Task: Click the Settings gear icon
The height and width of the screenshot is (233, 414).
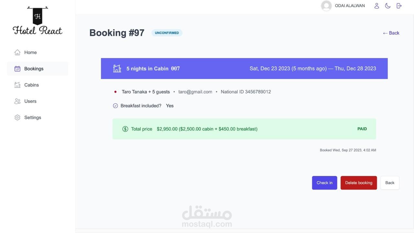Action: click(17, 118)
